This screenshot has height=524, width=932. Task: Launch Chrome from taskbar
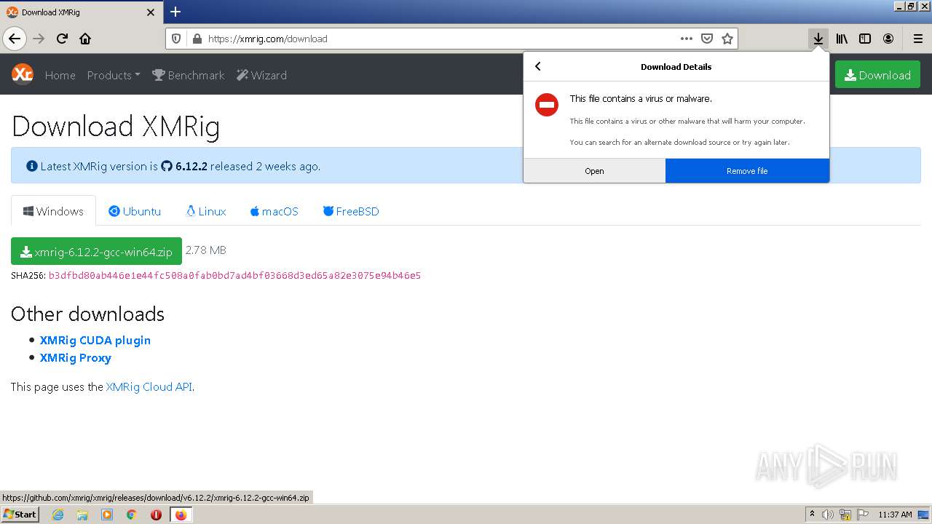click(x=132, y=515)
